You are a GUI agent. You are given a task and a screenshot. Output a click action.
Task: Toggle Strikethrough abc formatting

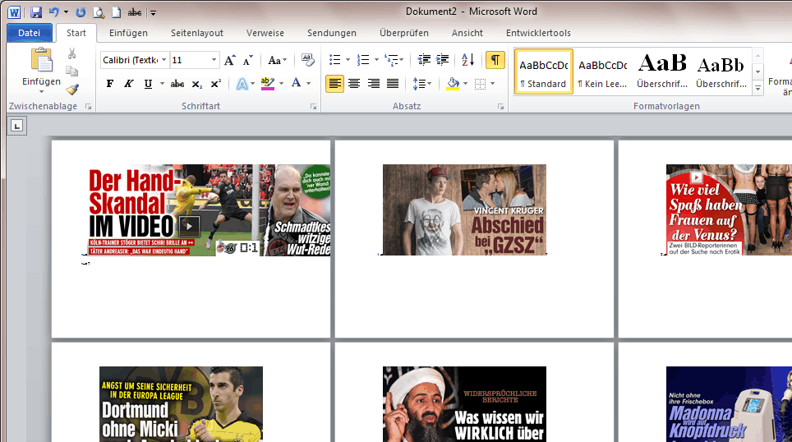177,84
